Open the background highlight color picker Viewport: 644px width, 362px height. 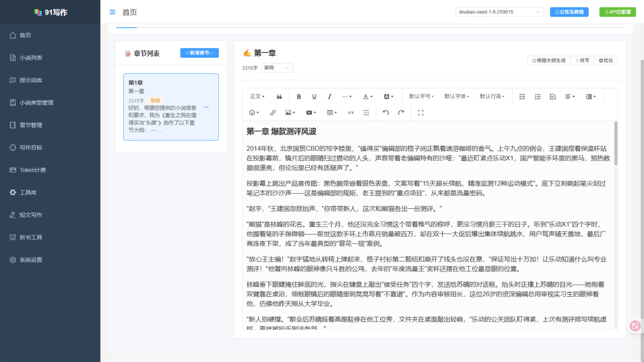[x=388, y=96]
